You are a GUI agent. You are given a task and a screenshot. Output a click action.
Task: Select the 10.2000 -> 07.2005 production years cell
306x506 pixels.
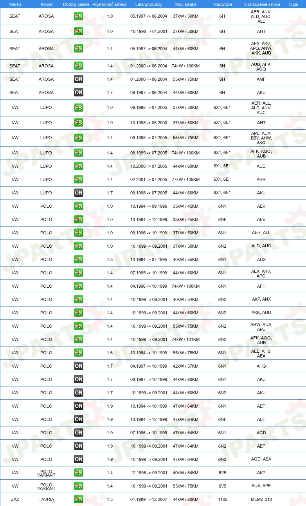149,166
